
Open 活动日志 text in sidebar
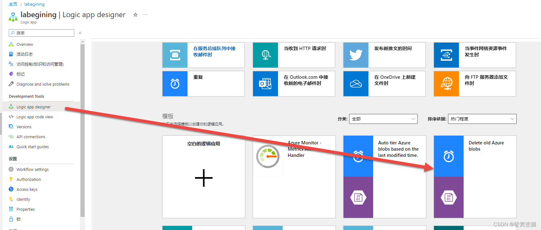tap(25, 54)
